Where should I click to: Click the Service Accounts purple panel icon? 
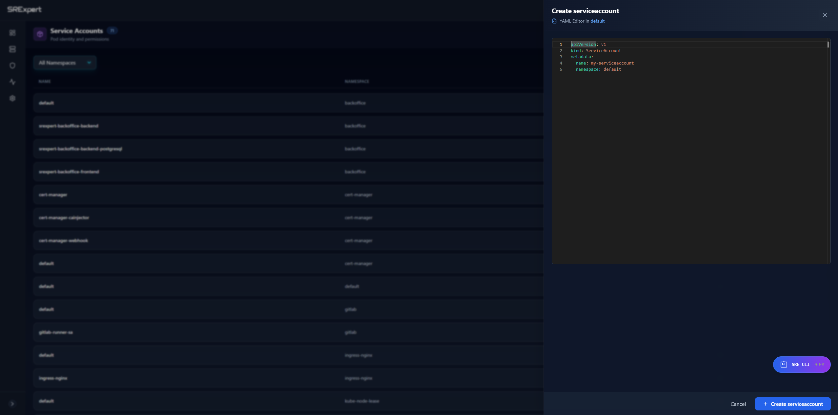[40, 34]
